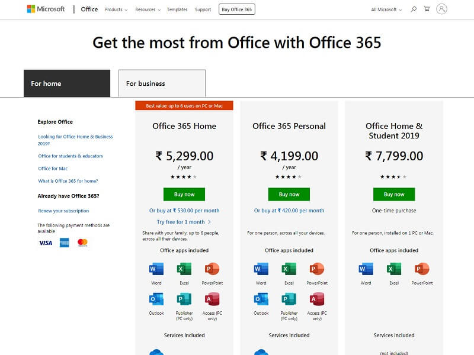Click the Office 365 Home plan title
Viewport: 474px width, 355px height.
[x=184, y=126]
